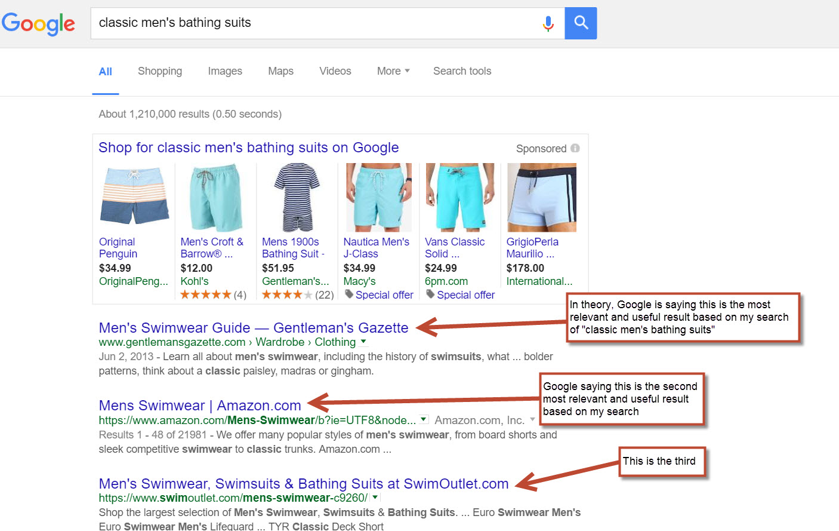Click Kohl's store name

click(x=195, y=281)
